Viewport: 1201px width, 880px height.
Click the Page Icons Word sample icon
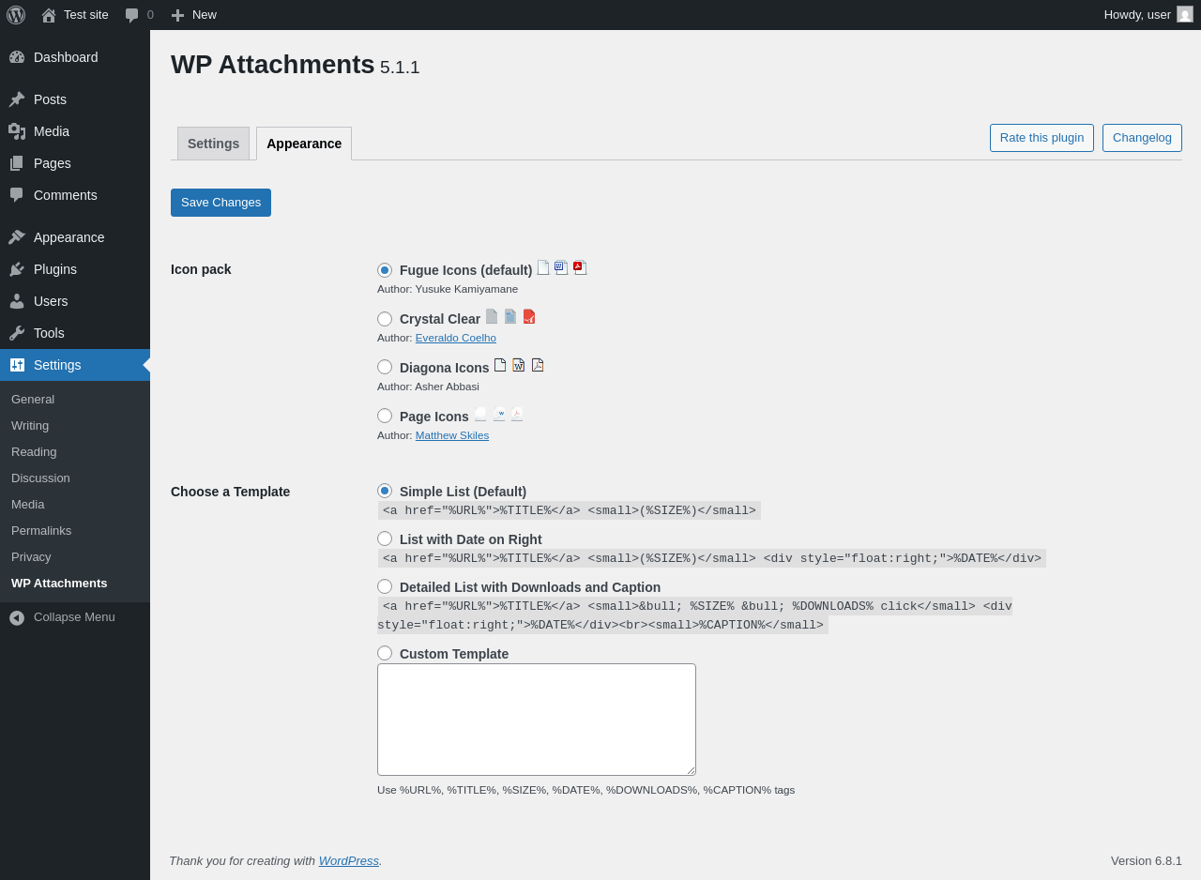click(x=499, y=414)
